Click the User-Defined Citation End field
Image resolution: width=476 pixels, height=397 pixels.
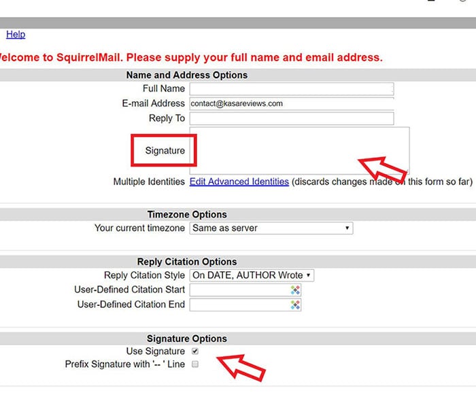point(245,305)
